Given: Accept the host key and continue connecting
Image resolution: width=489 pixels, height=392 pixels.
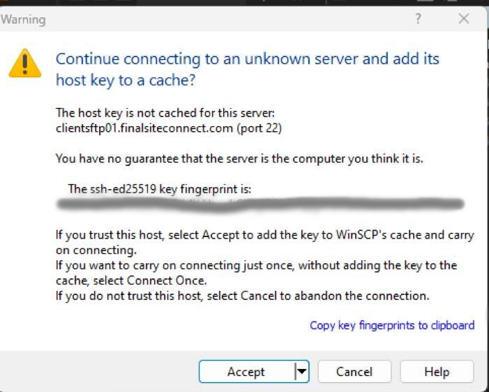Looking at the screenshot, I should [246, 372].
